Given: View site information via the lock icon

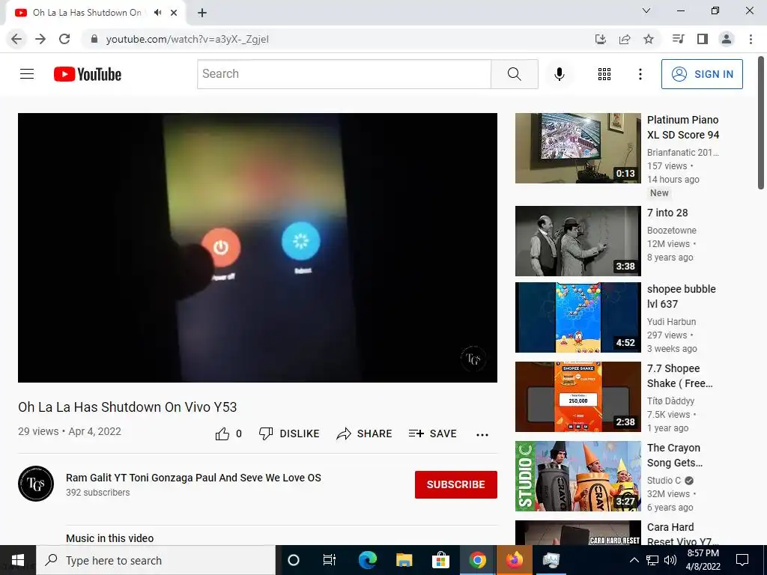Looking at the screenshot, I should click(94, 39).
